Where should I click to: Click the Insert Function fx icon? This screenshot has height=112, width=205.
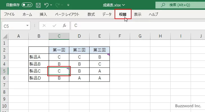pos(64,25)
